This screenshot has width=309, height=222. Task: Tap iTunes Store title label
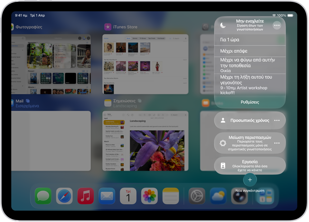[125, 27]
